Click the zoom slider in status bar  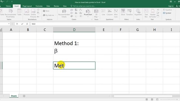(169, 99)
